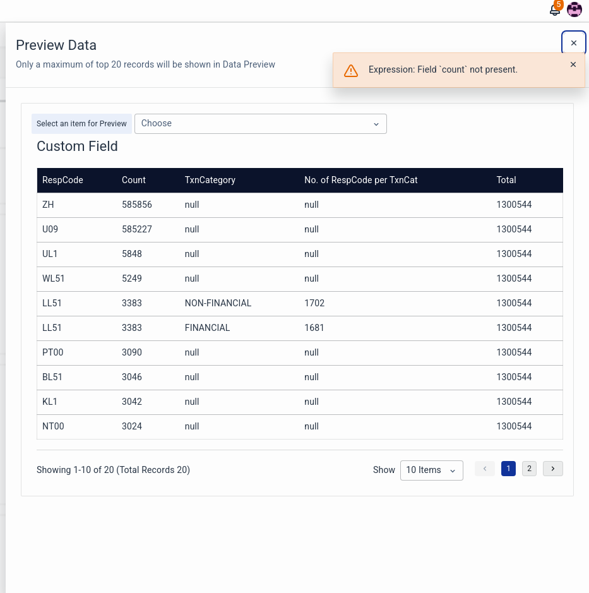Select the ZH response code row
The height and width of the screenshot is (593, 589).
pyautogui.click(x=48, y=205)
